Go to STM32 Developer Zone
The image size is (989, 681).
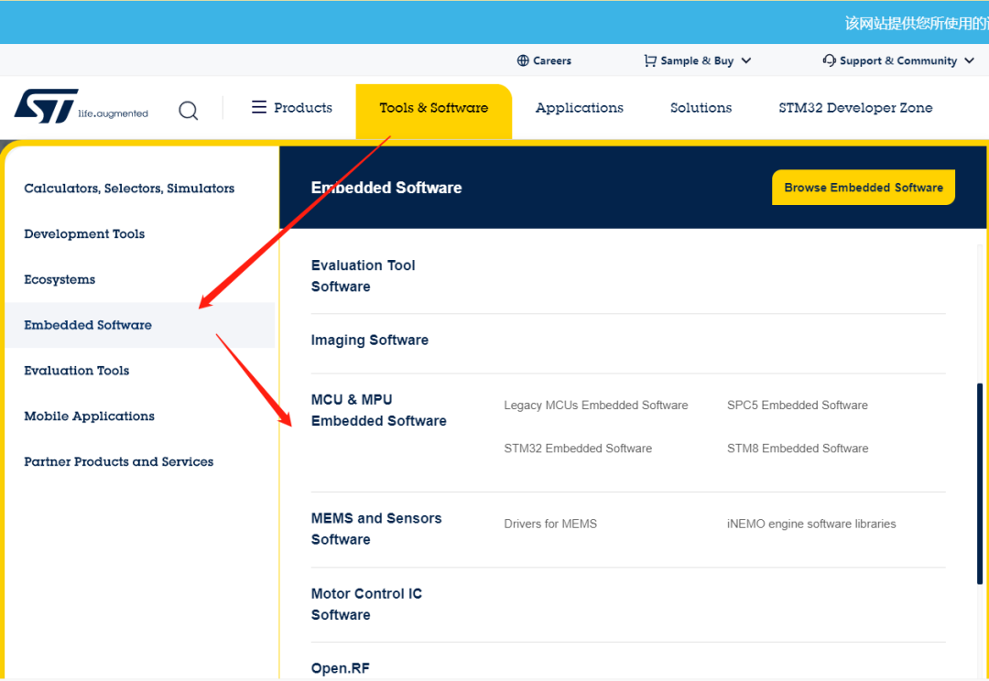(855, 108)
